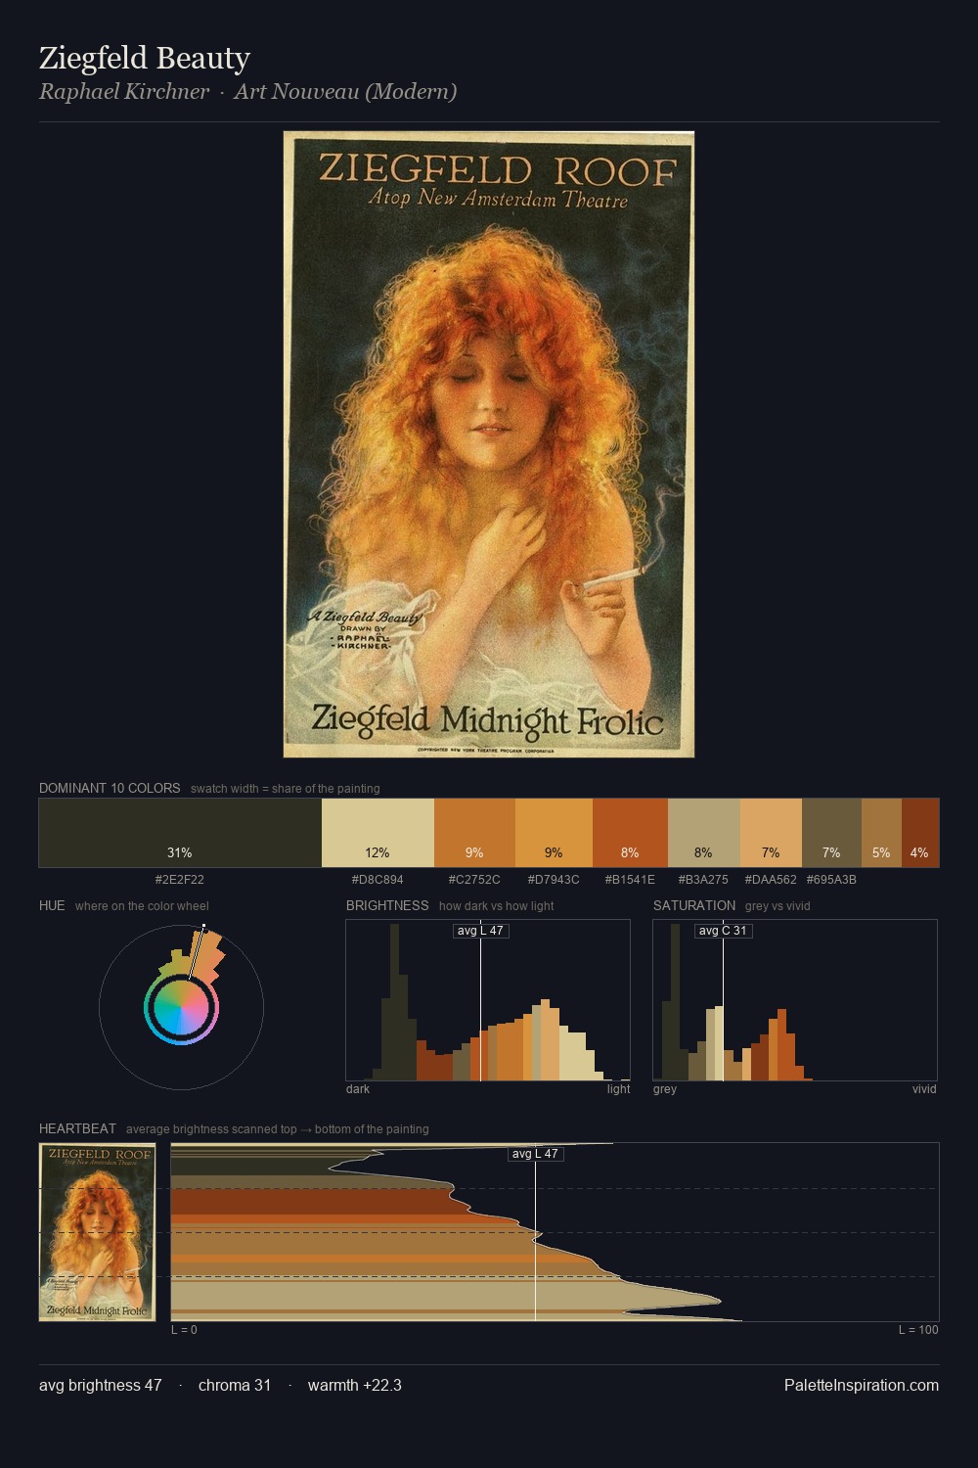978x1468 pixels.
Task: Select the 4% dark rust swatch
Action: 920,833
